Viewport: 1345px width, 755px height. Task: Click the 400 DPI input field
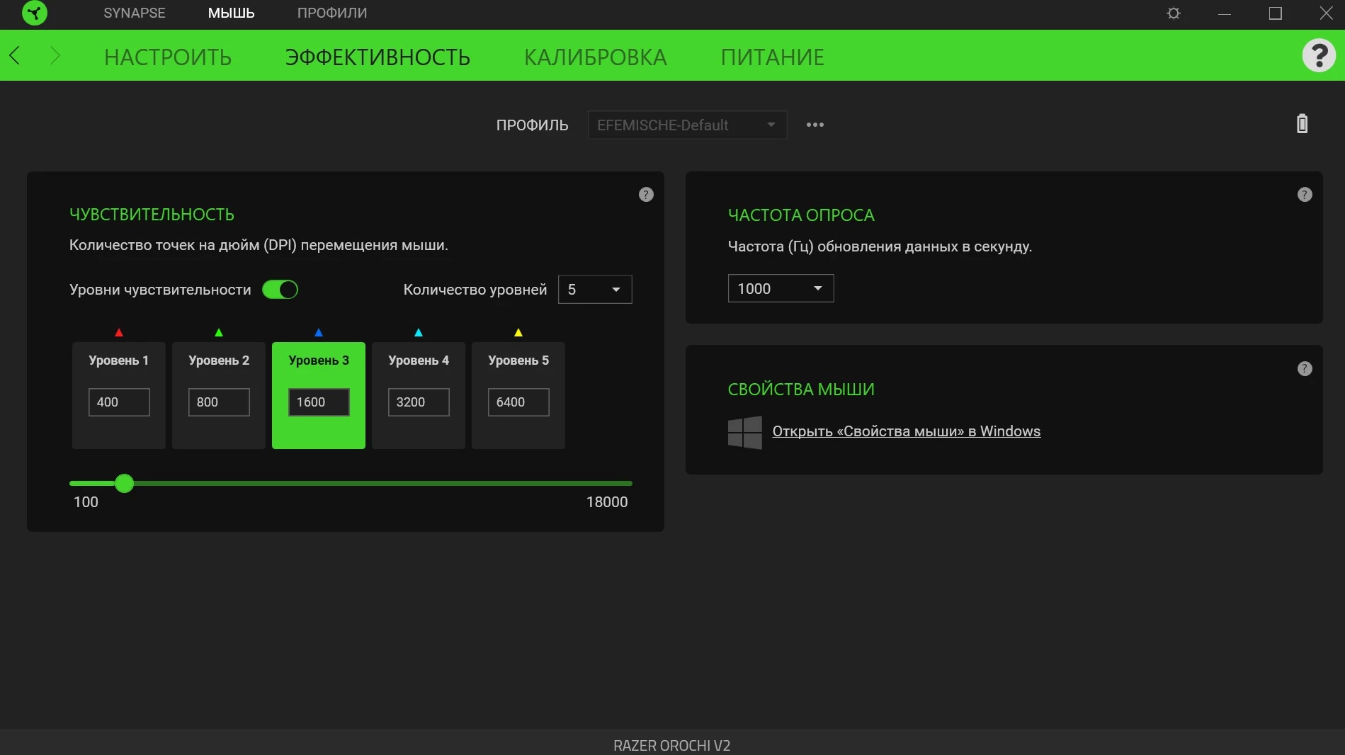(119, 402)
